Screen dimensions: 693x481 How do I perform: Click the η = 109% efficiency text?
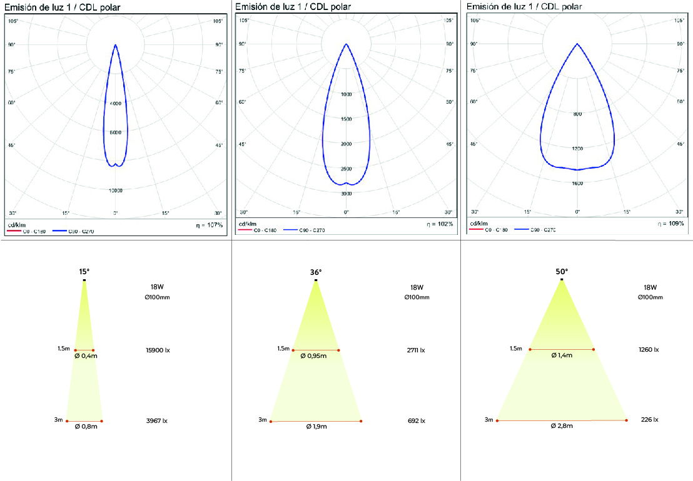click(671, 223)
